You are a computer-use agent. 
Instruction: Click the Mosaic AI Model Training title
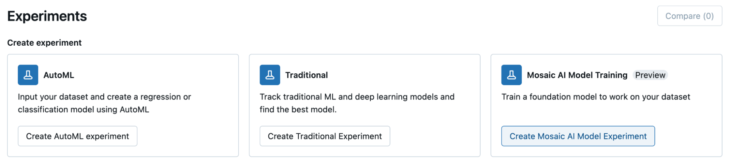pyautogui.click(x=577, y=75)
